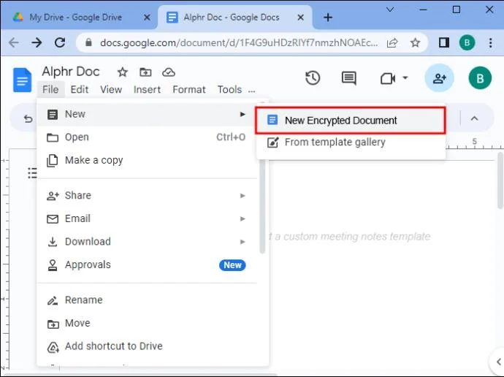Viewport: 504px width, 377px height.
Task: Open the View menu
Action: point(111,89)
